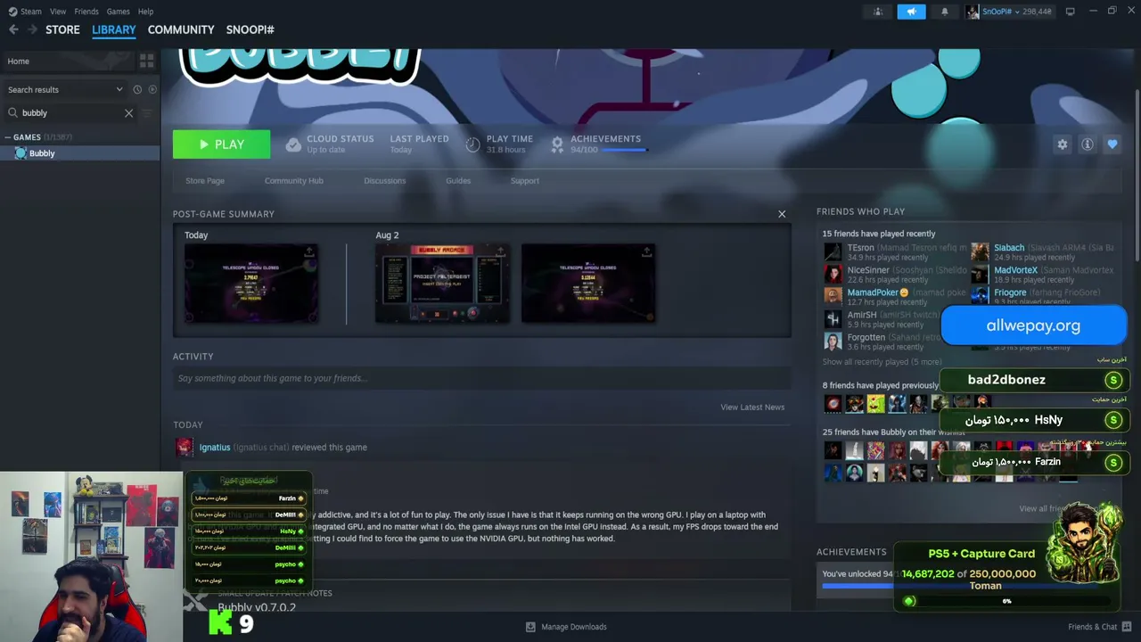Open TEsron's avatar in friends list

tap(833, 252)
